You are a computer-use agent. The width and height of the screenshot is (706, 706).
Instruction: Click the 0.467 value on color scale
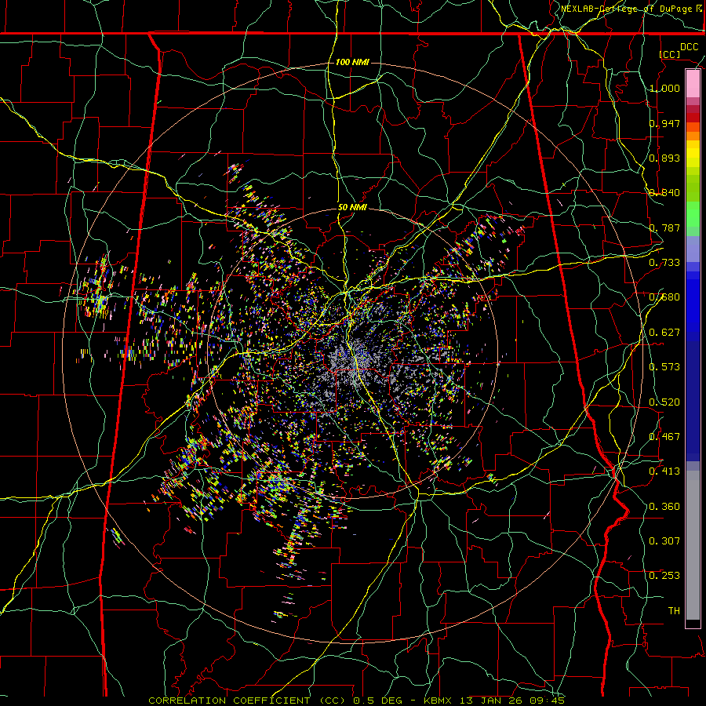pos(664,437)
